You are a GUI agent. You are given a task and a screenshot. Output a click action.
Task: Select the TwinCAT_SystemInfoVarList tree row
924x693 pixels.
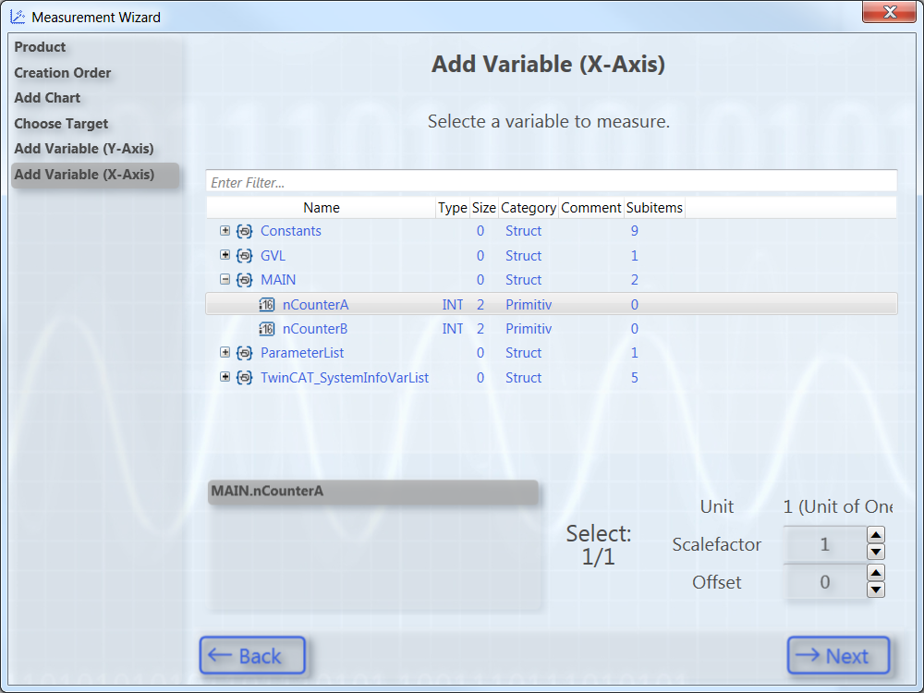[552, 378]
